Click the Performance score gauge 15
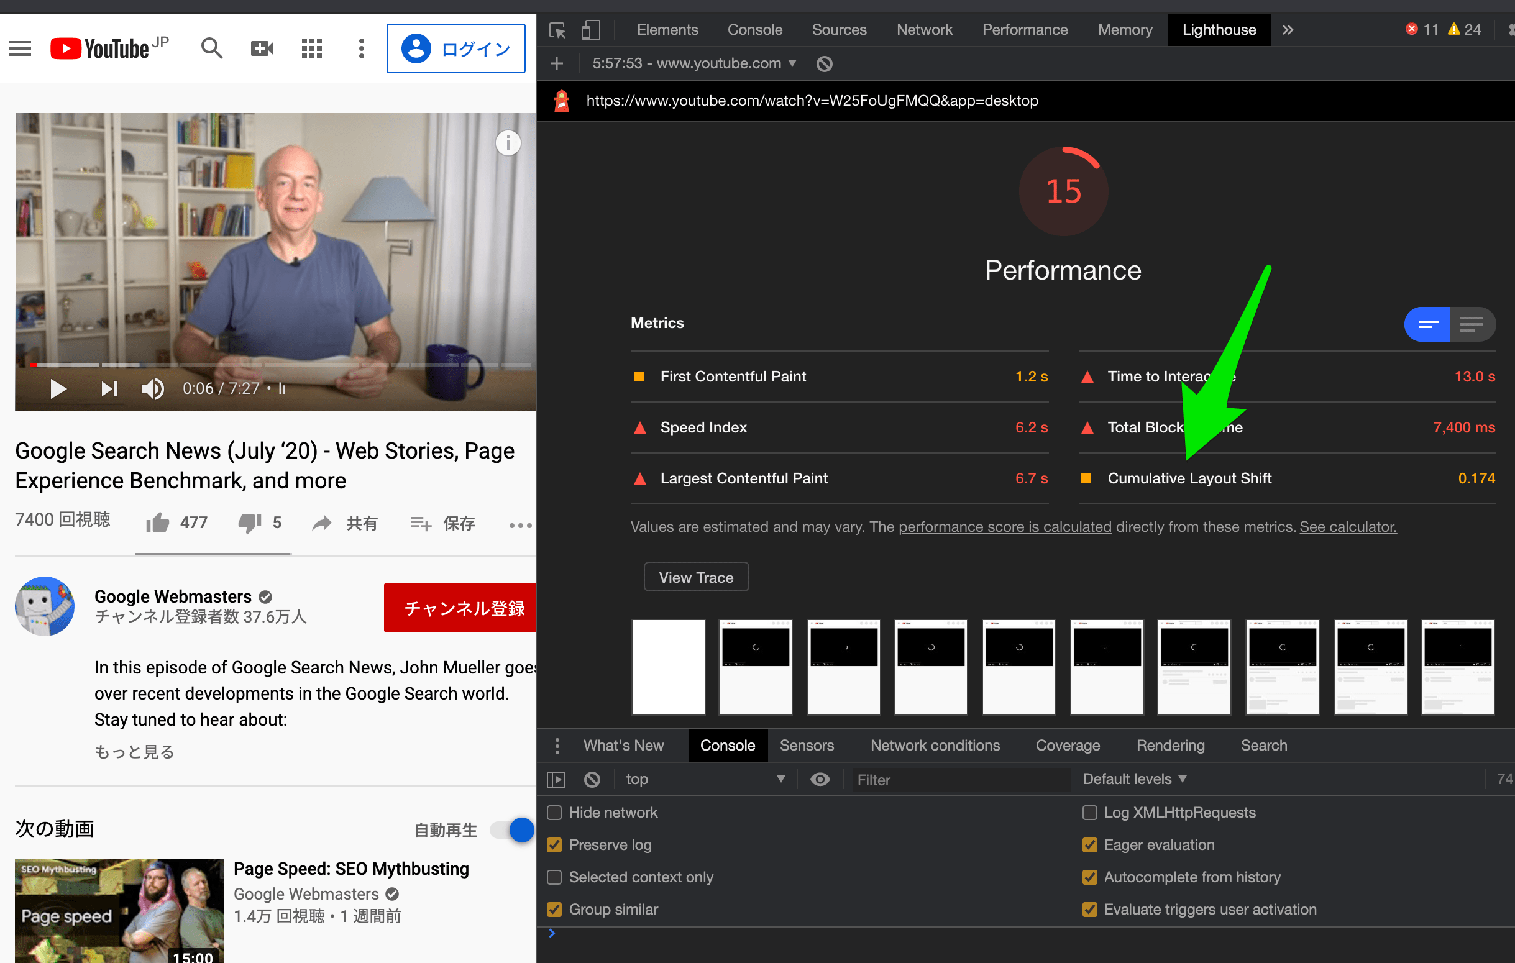The image size is (1515, 963). pyautogui.click(x=1063, y=191)
